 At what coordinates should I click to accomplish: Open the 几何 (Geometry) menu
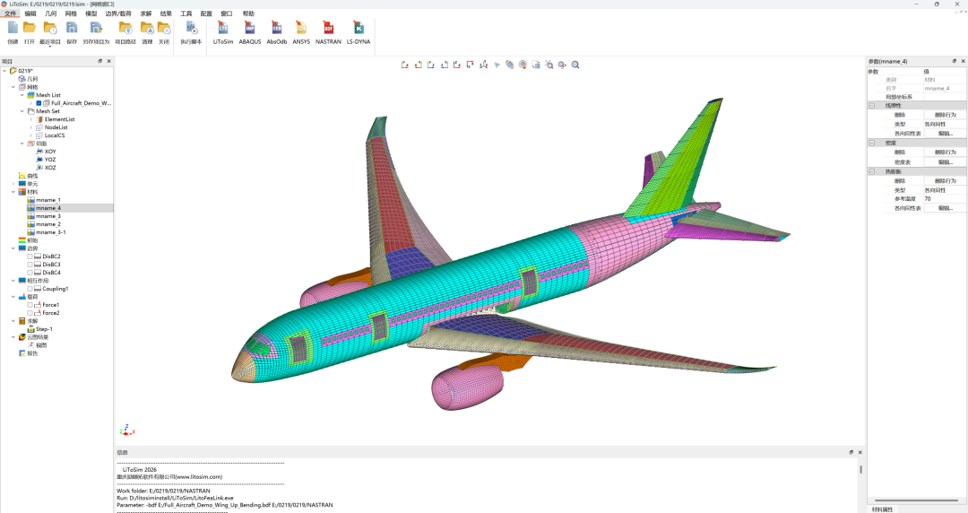[x=50, y=13]
